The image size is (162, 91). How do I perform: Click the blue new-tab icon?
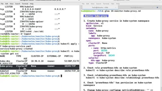(x=157, y=7)
